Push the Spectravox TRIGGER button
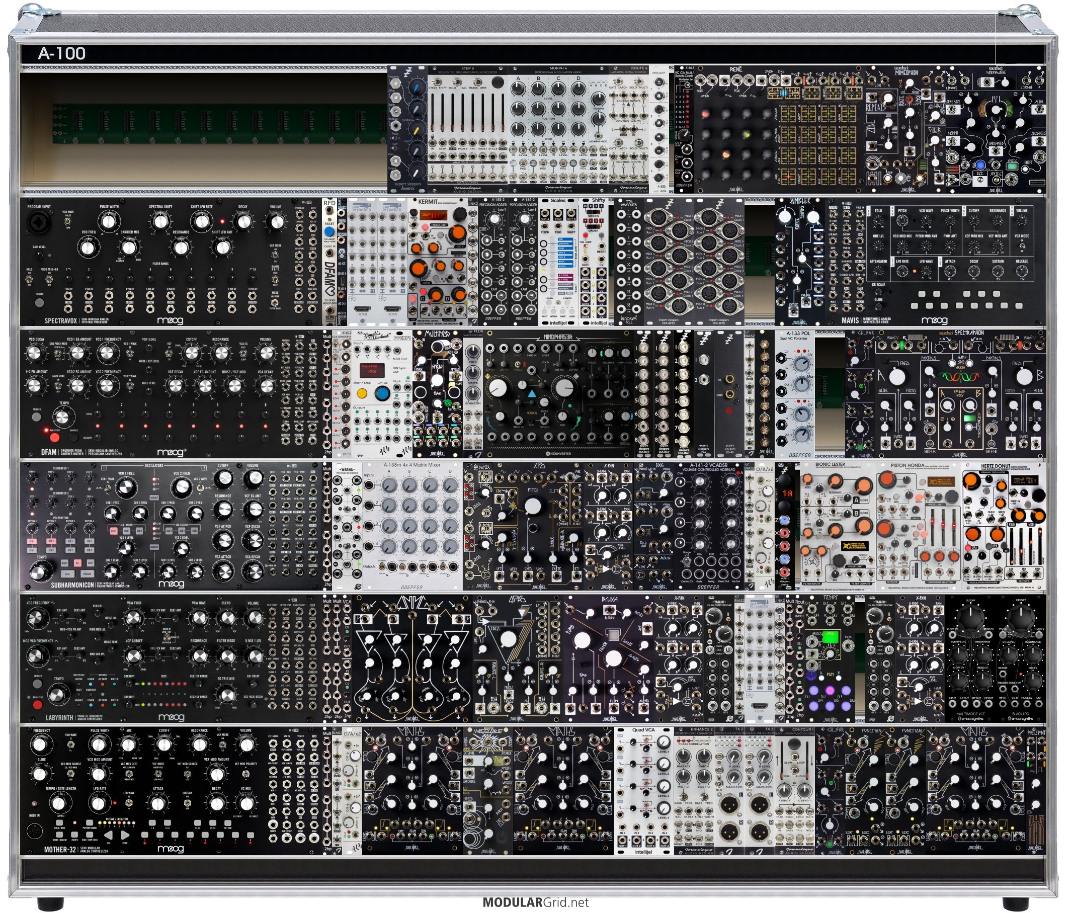 tap(39, 304)
